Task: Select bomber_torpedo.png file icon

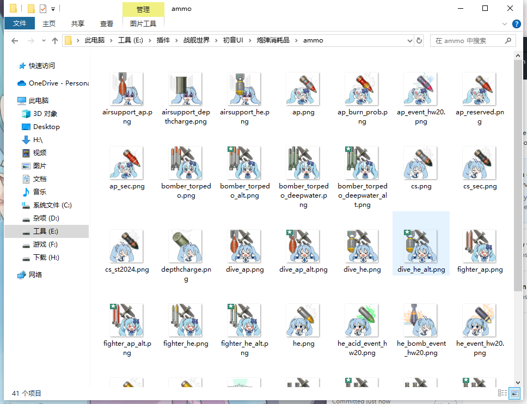Action: tap(186, 163)
